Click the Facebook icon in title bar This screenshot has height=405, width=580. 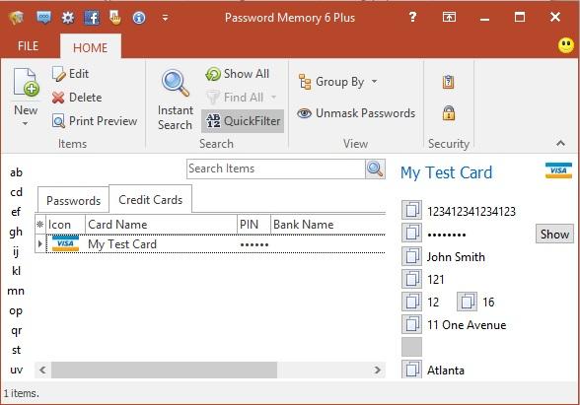pyautogui.click(x=92, y=18)
